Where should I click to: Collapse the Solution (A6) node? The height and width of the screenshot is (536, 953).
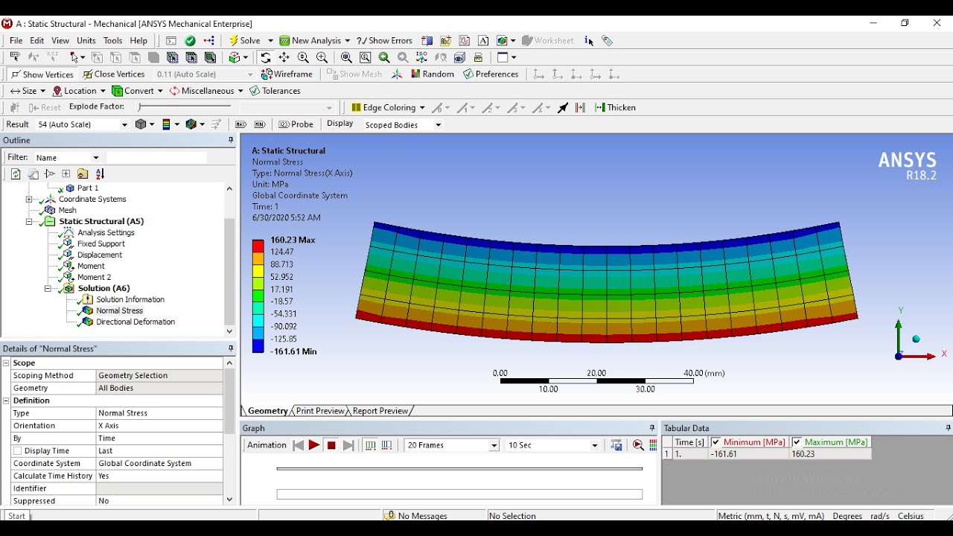[x=48, y=288]
